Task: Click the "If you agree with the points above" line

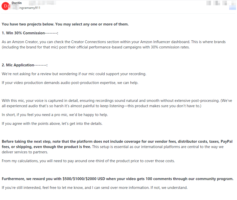Action: tap(52, 124)
